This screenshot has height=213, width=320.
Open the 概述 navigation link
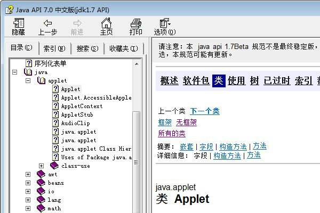[x=169, y=80]
